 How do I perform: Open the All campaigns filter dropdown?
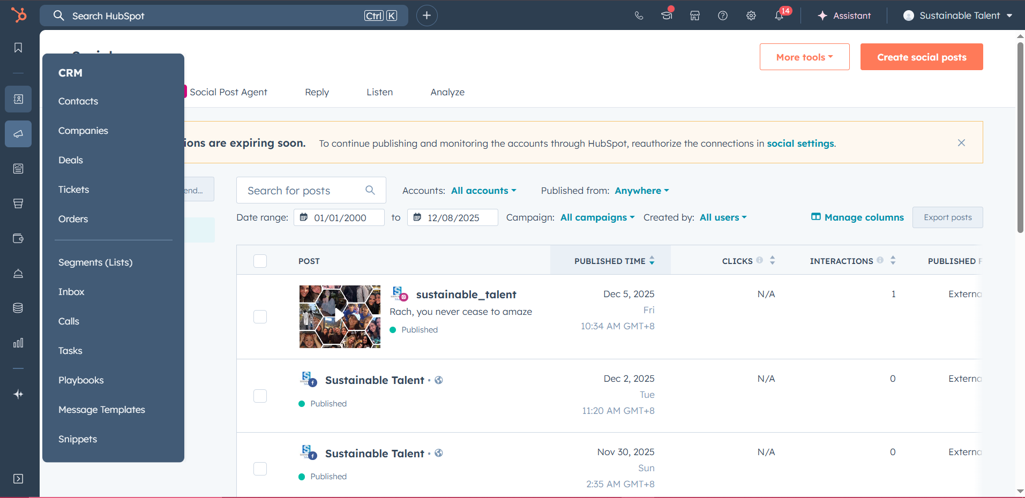click(597, 217)
